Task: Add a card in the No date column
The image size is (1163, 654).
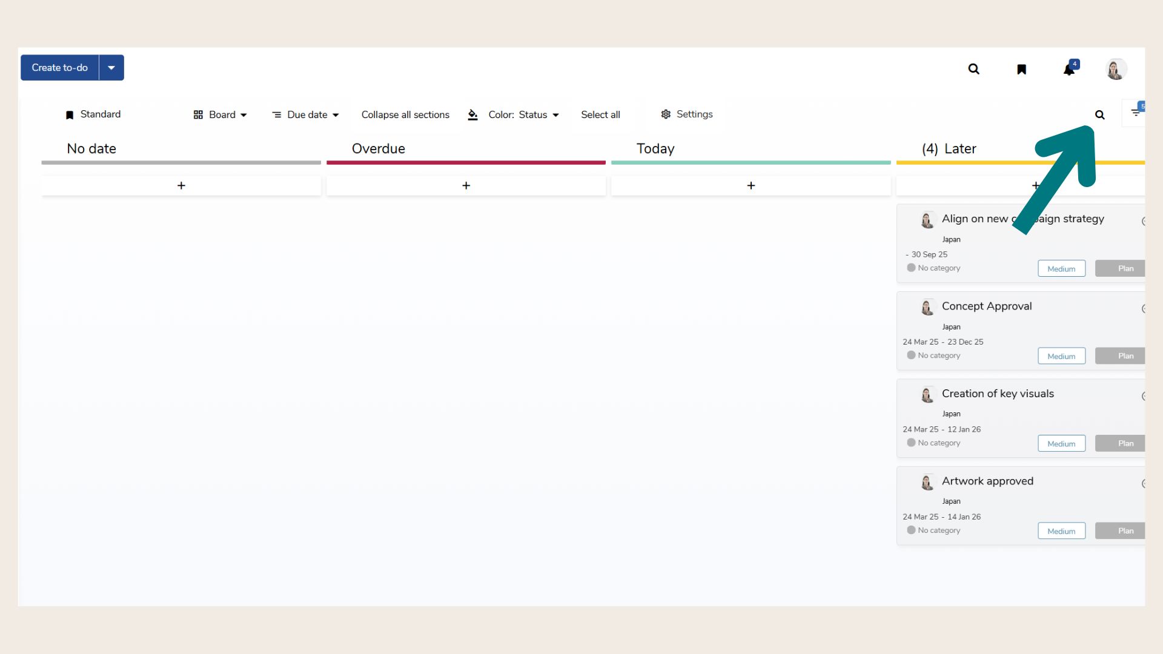Action: coord(181,186)
